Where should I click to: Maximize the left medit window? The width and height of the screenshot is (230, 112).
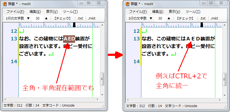coord(88,3)
